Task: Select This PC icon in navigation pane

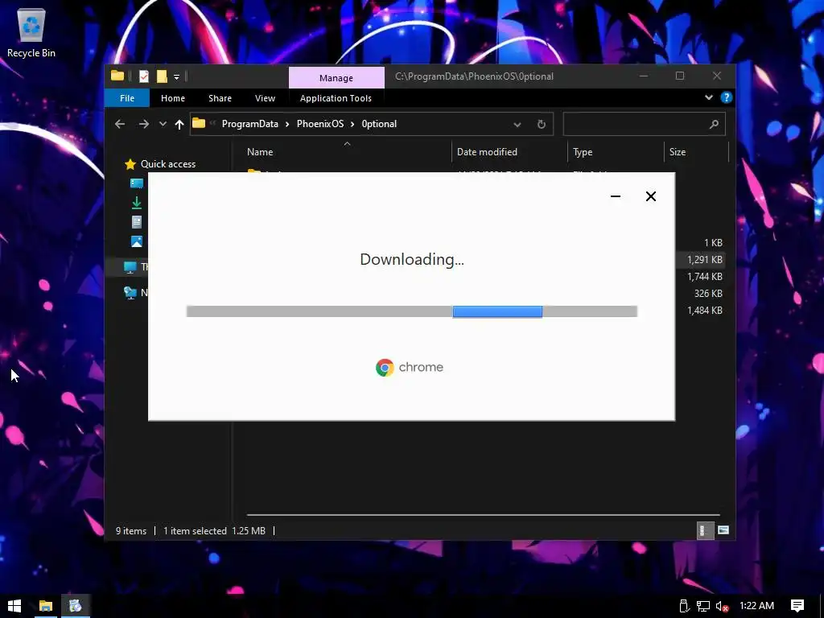Action: pyautogui.click(x=130, y=267)
